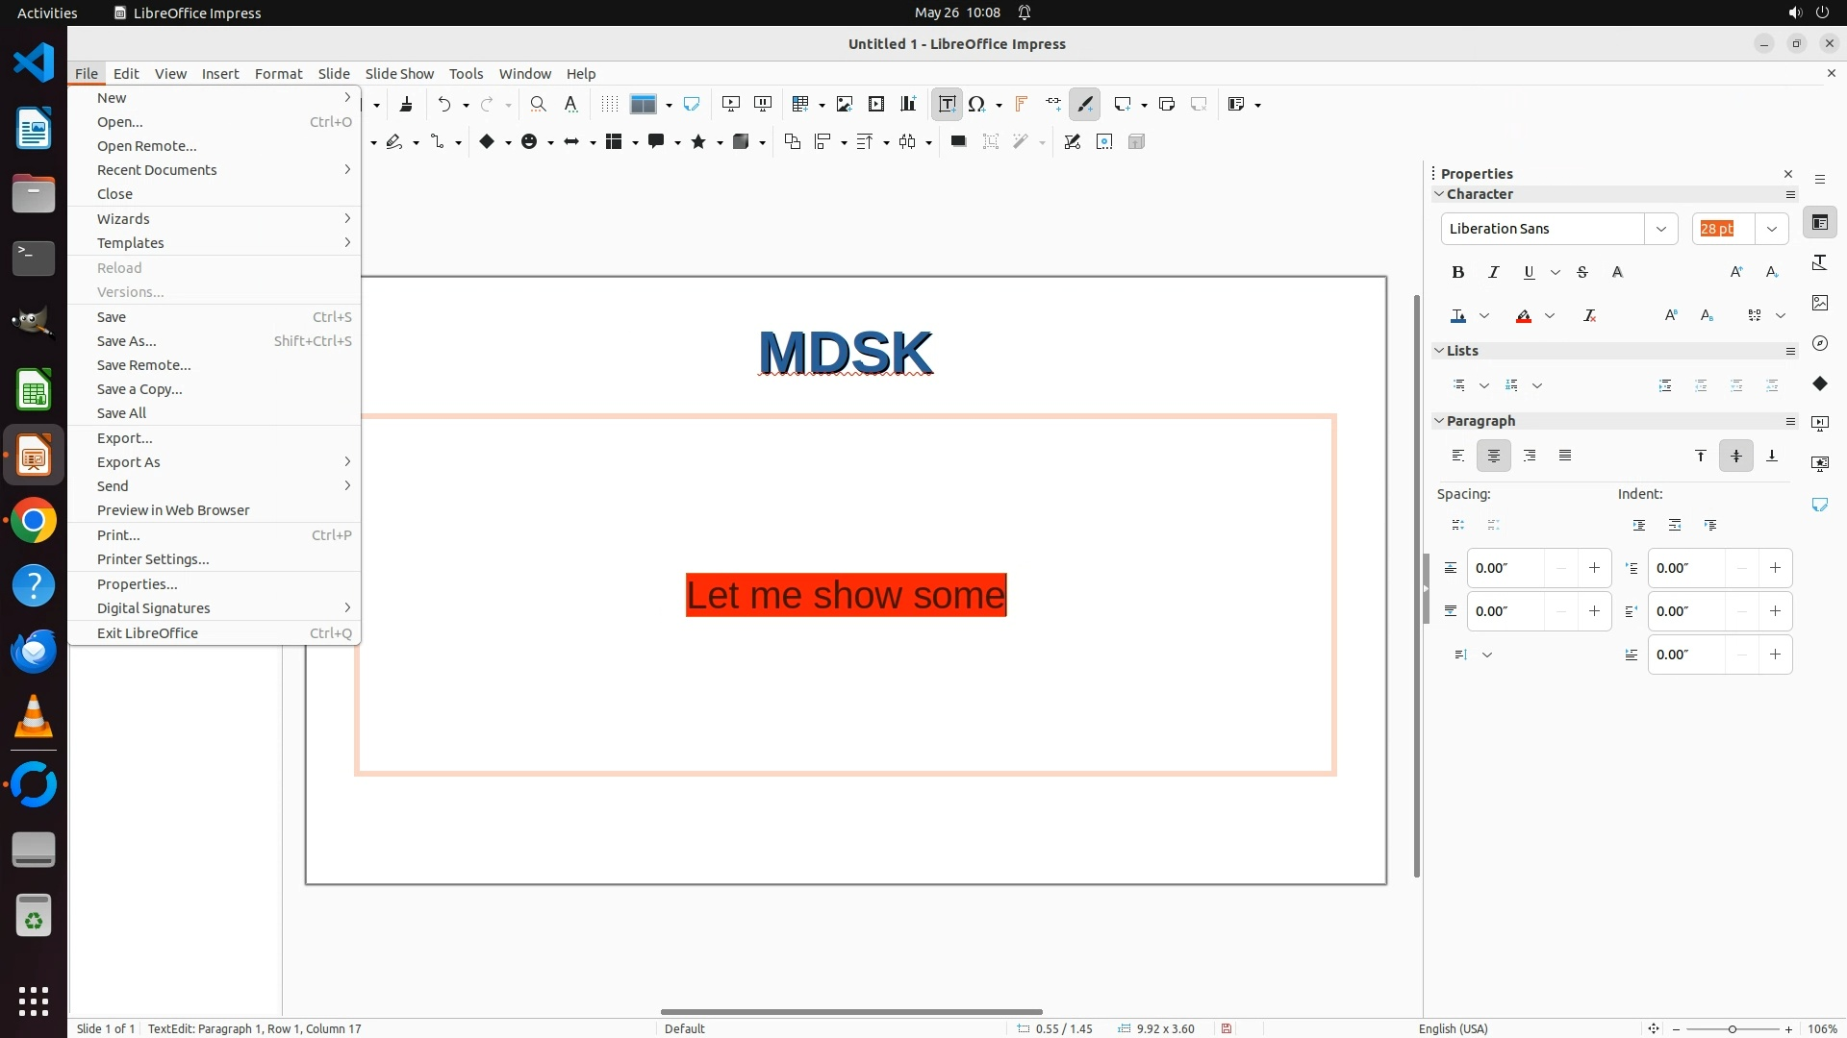Enable align right paragraph button

click(x=1530, y=456)
